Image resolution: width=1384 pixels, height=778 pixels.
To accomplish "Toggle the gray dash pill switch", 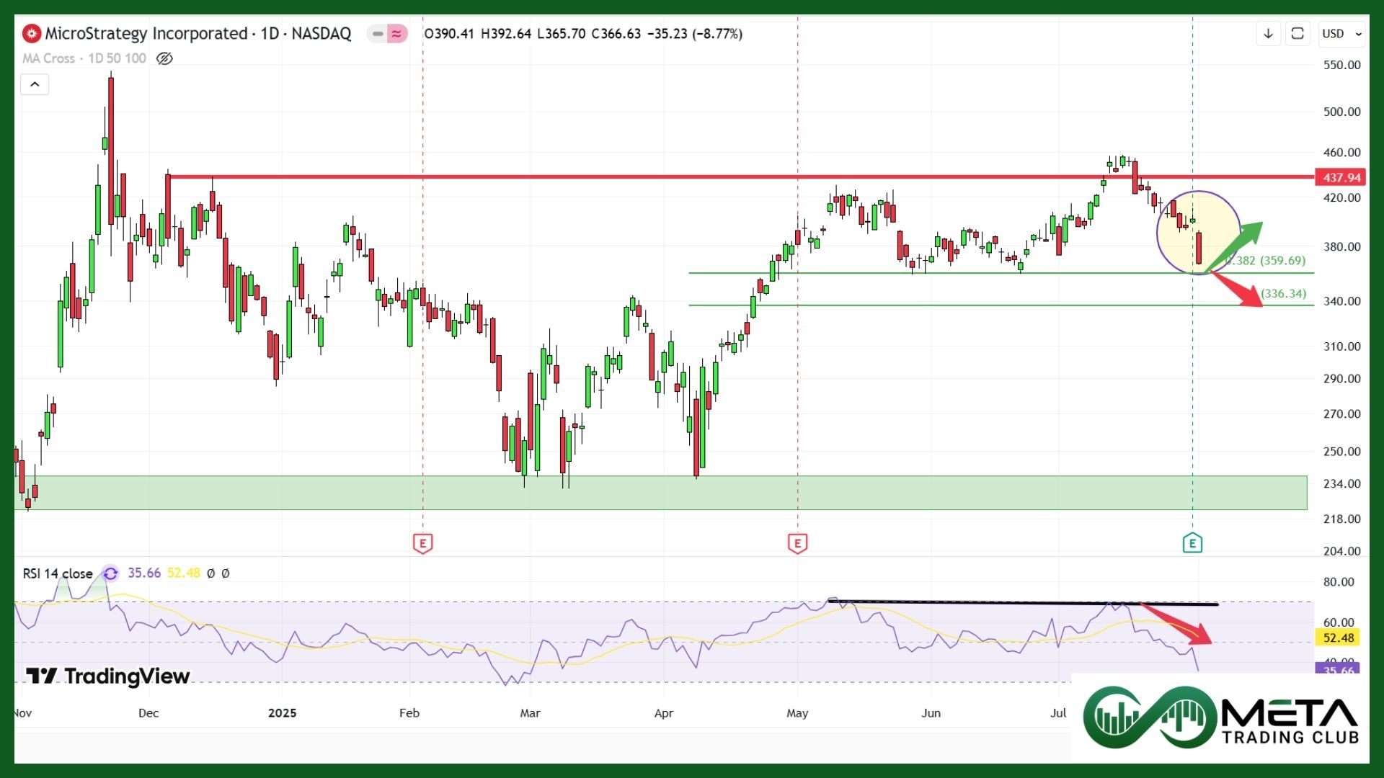I will [377, 33].
